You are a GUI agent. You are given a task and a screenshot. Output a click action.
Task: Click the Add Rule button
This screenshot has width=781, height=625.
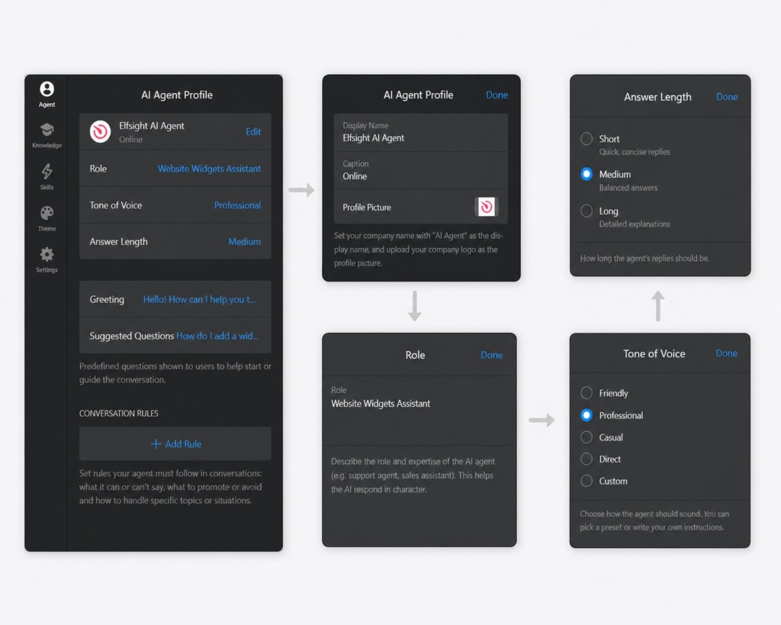coord(175,443)
